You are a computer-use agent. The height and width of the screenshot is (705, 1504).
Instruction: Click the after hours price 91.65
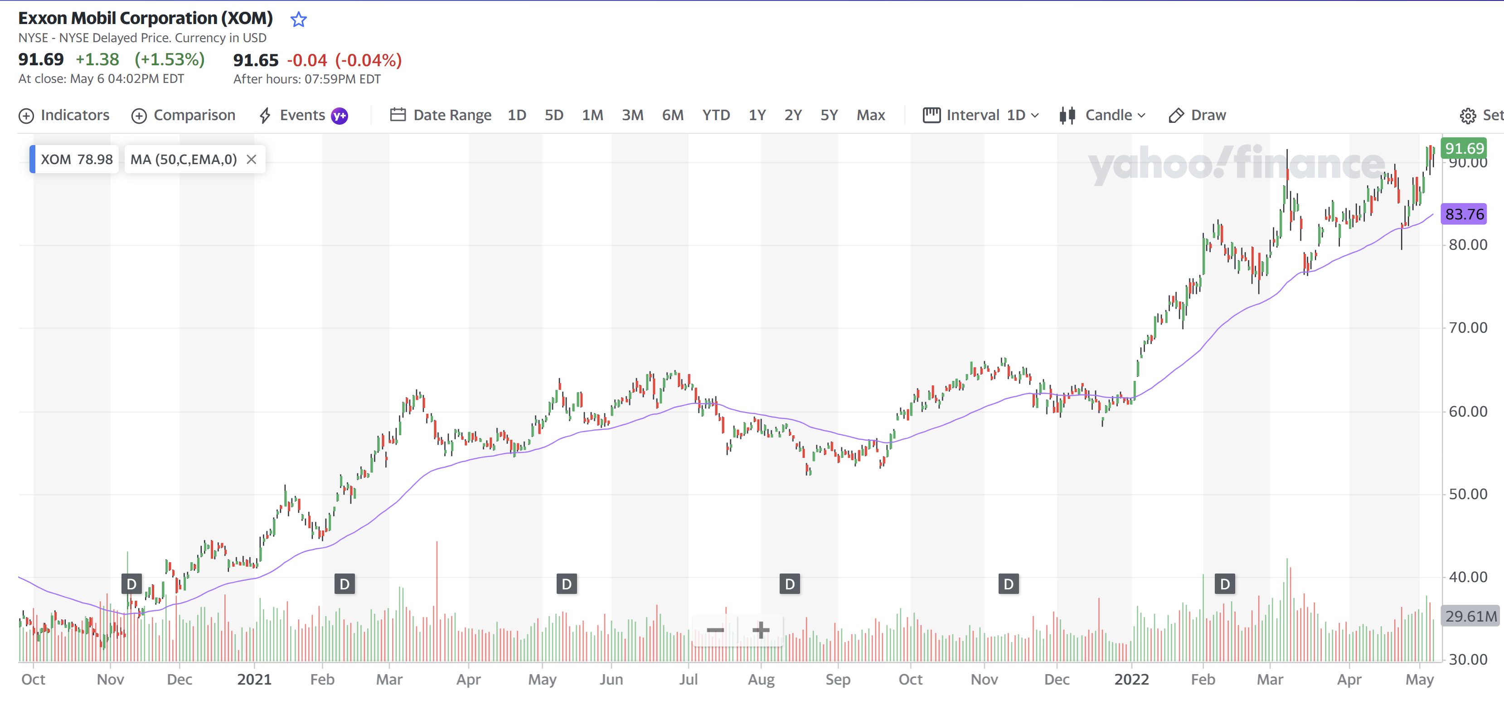pyautogui.click(x=256, y=60)
